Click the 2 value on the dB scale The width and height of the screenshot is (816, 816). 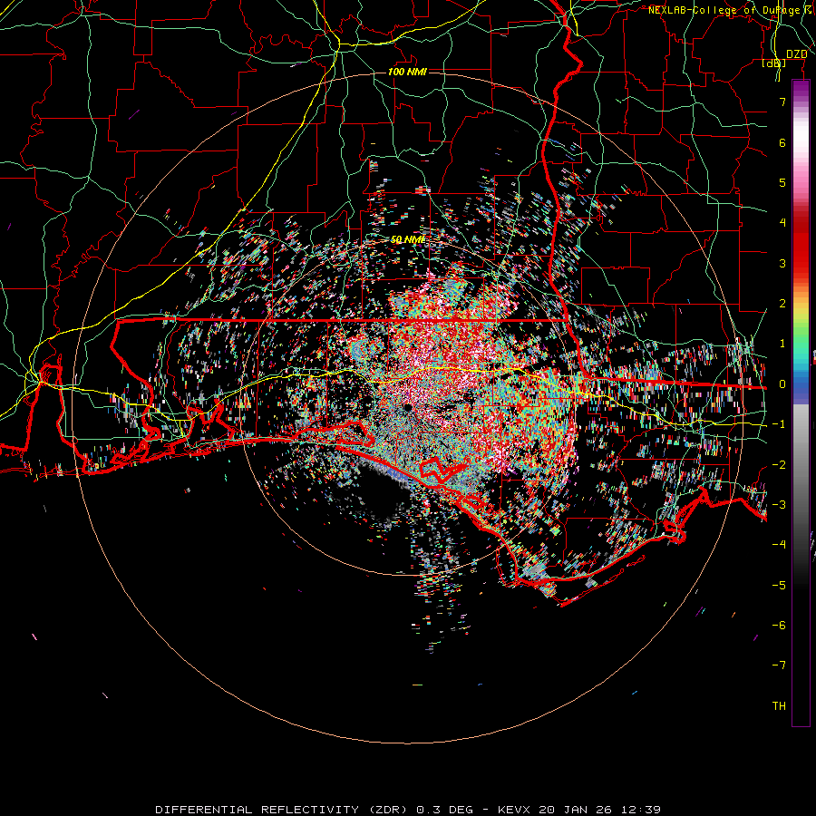[782, 304]
